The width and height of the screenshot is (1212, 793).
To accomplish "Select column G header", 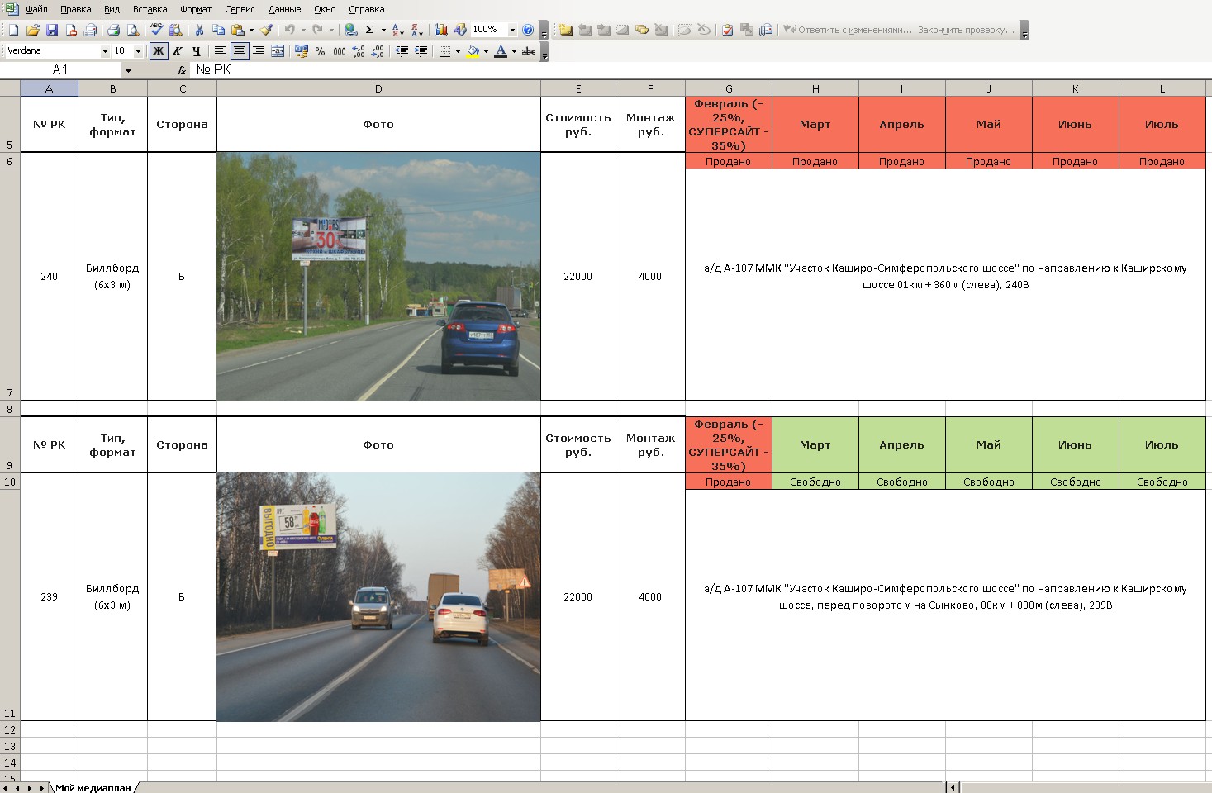I will [x=729, y=88].
